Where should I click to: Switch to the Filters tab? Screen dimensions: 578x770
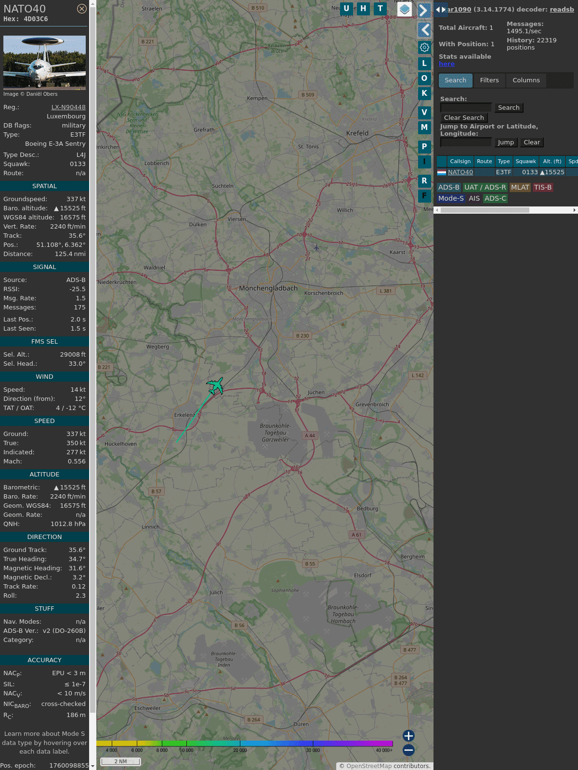489,80
